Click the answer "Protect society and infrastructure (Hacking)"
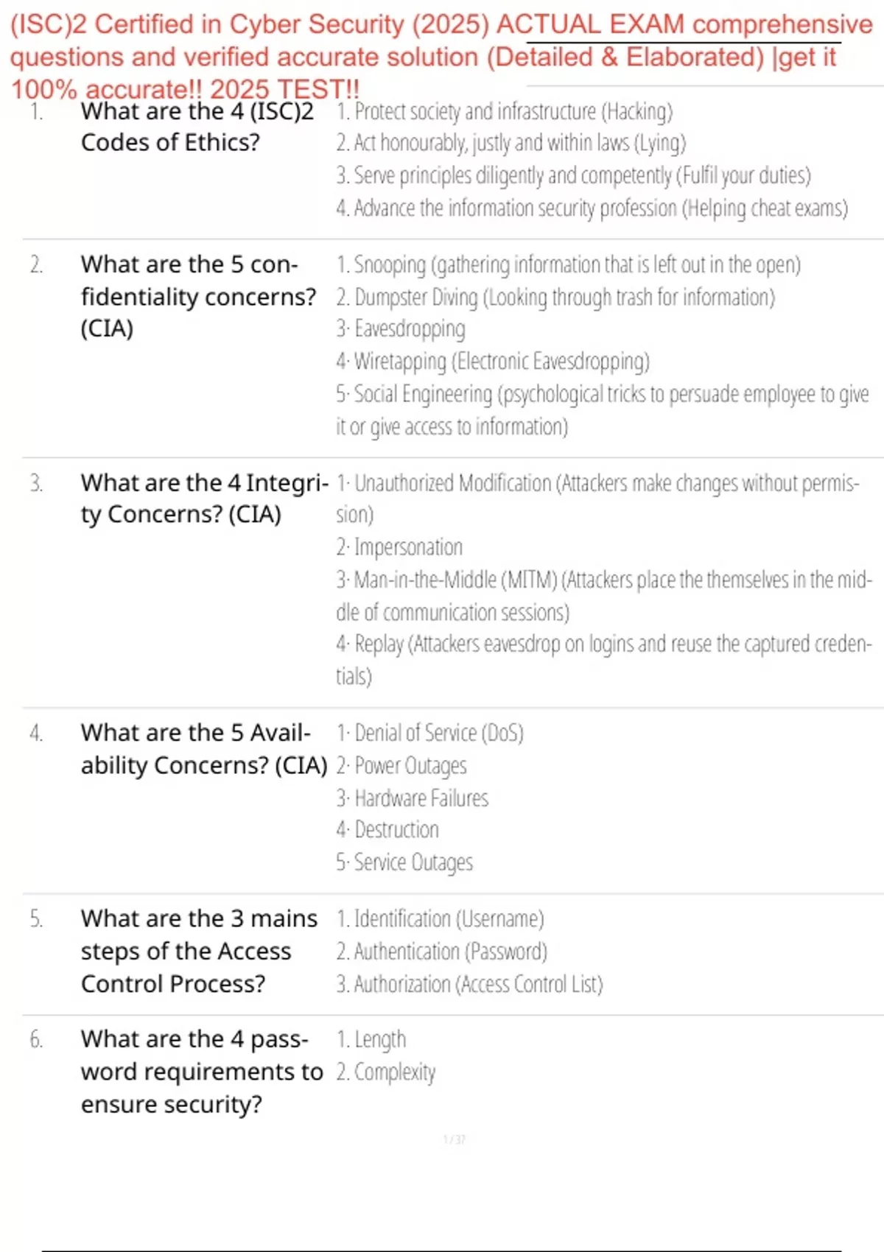The height and width of the screenshot is (1252, 884). pyautogui.click(x=505, y=111)
